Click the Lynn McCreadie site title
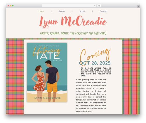 [73, 22]
